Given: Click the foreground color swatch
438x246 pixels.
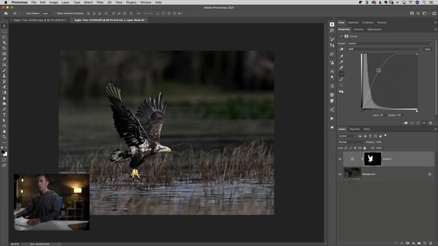Looking at the screenshot, I should pyautogui.click(x=3, y=152).
